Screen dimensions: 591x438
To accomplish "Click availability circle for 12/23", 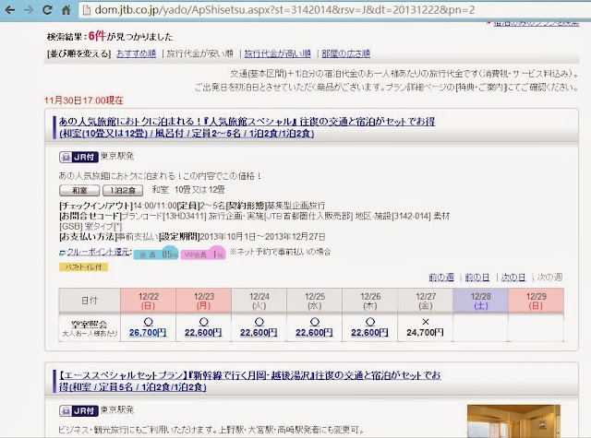I will coord(203,322).
